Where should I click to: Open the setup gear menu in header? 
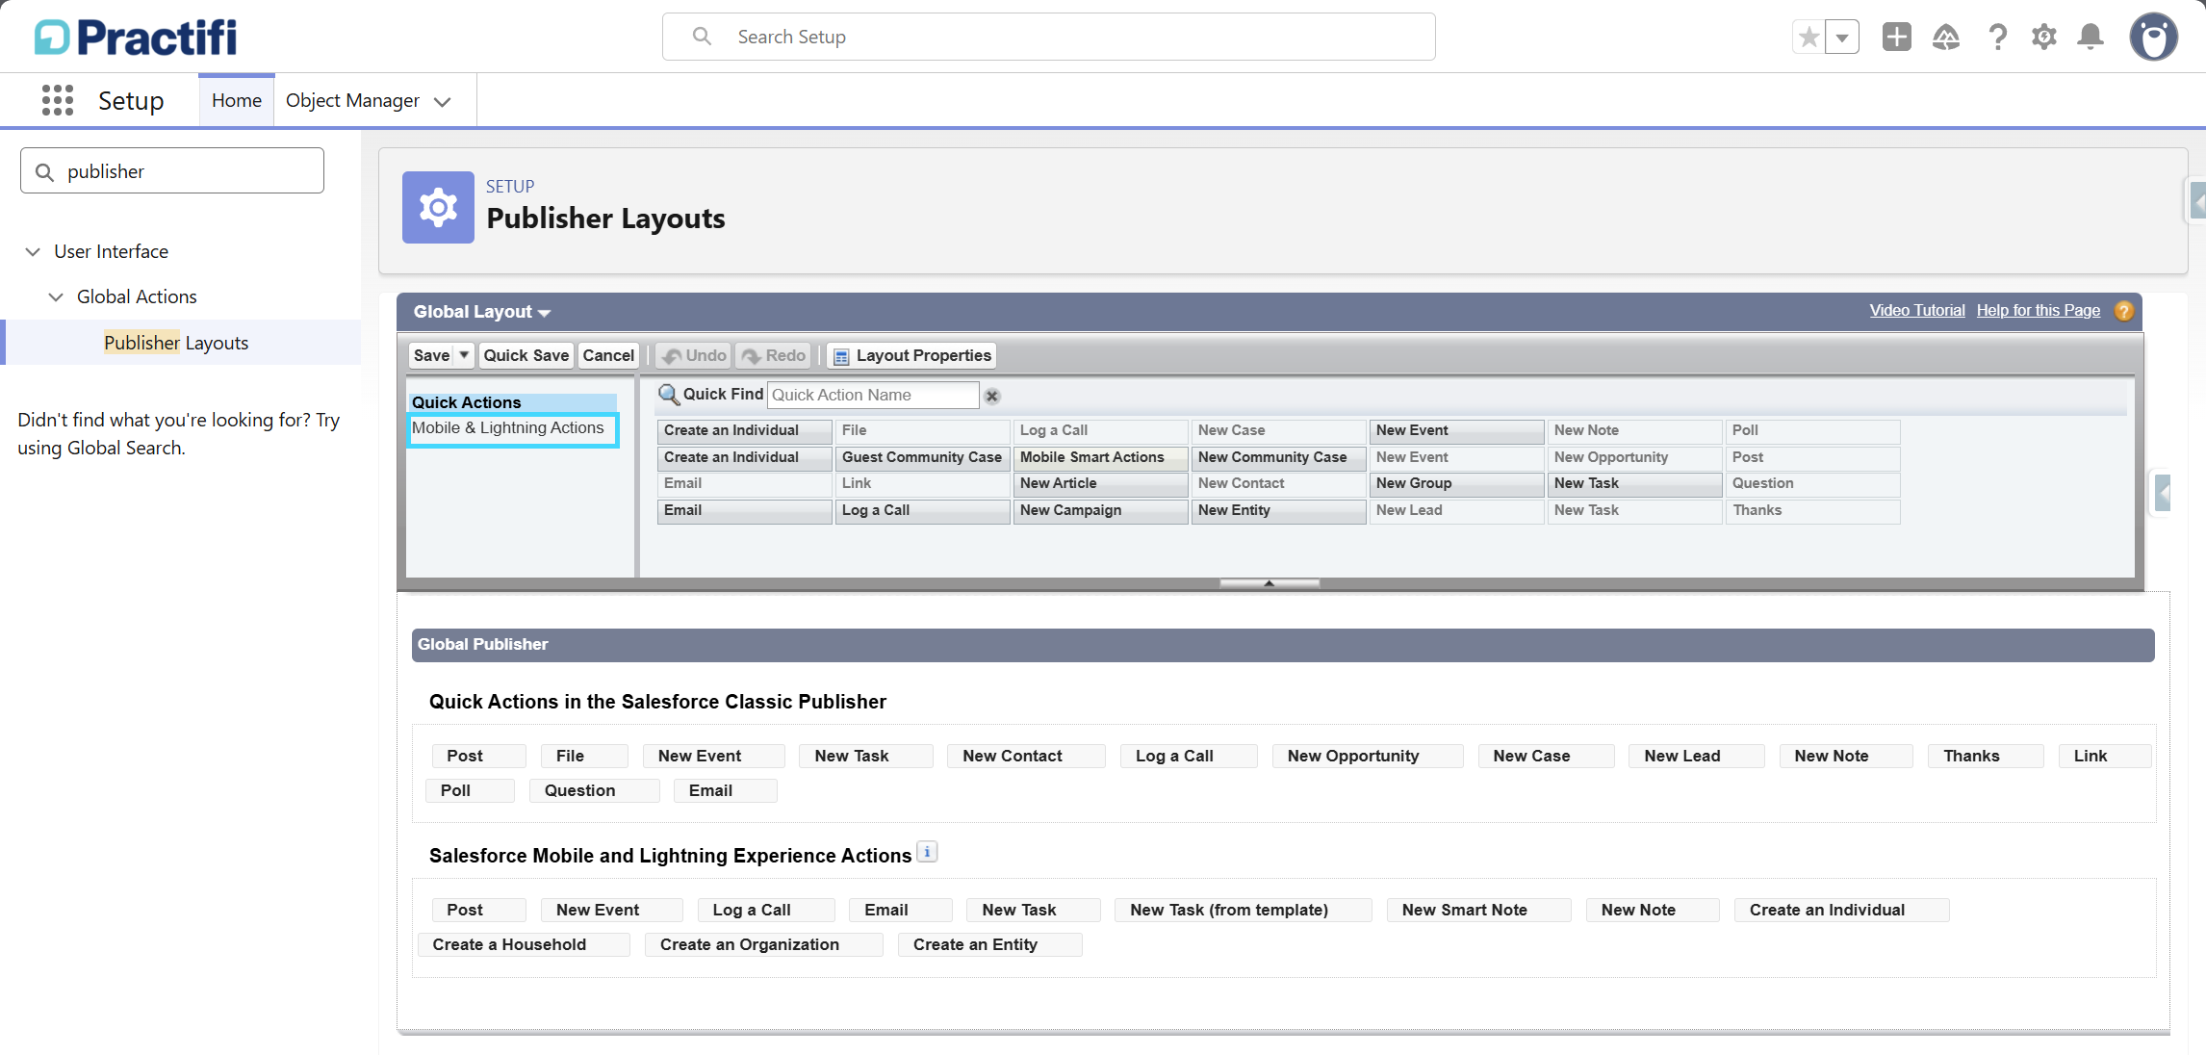tap(2043, 38)
